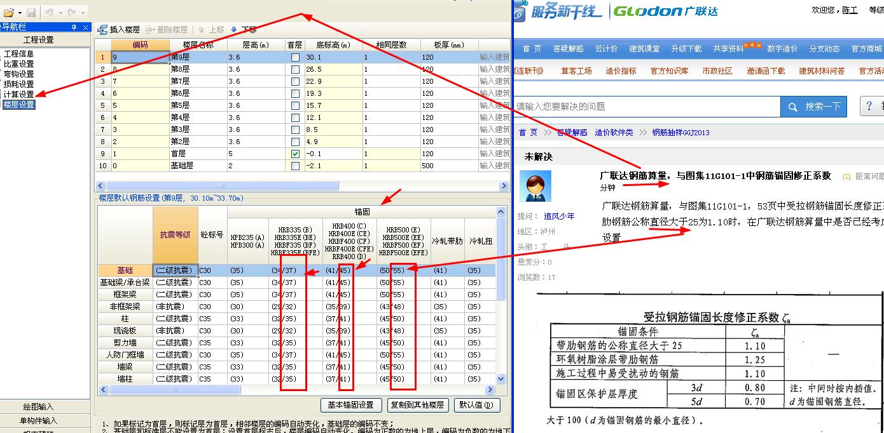Toggle 首层 checkbox for 第7层
Viewport: 884px width, 433px height.
(x=295, y=81)
